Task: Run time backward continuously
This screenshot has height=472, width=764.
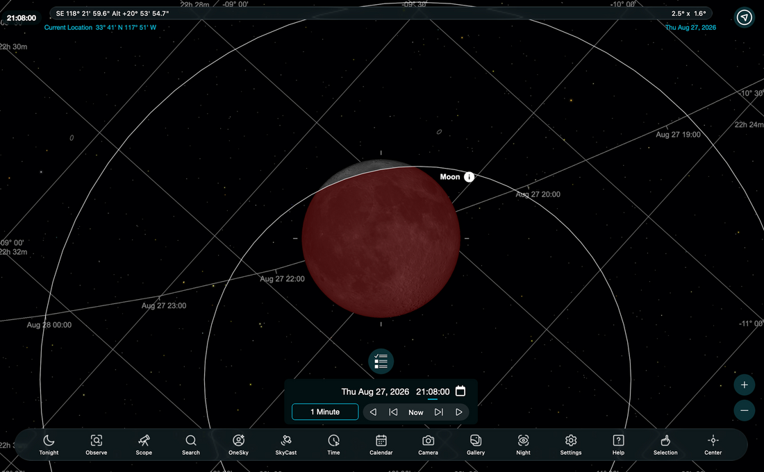Action: [373, 412]
